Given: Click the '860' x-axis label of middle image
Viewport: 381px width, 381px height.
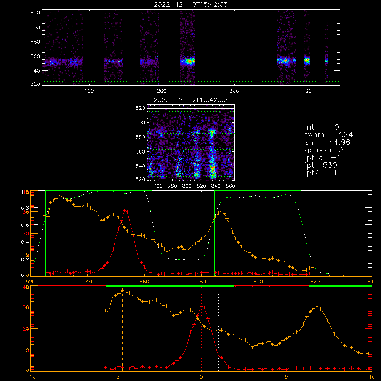Looking at the screenshot, I should (x=231, y=186).
